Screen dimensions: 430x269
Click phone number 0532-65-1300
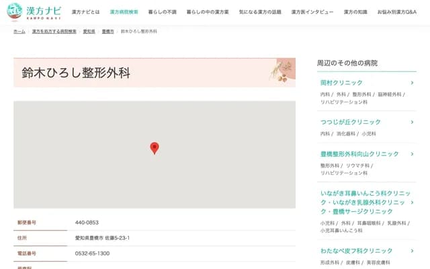click(x=92, y=254)
